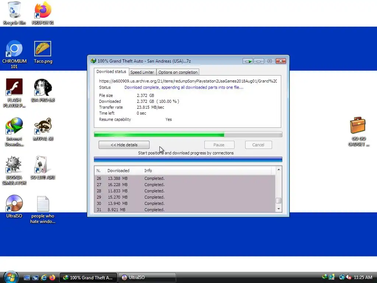Select the Taco.png file icon
The height and width of the screenshot is (283, 377).
click(43, 52)
